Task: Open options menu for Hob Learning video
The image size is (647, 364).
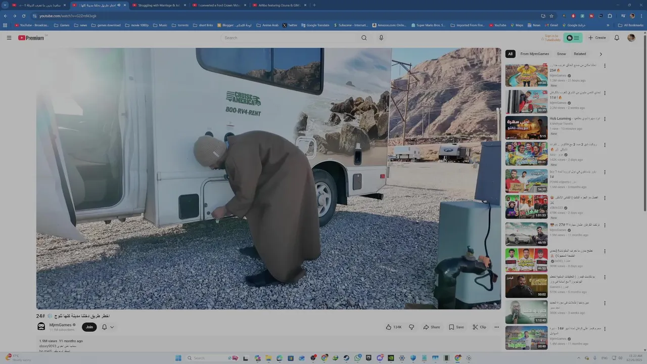Action: point(605,119)
